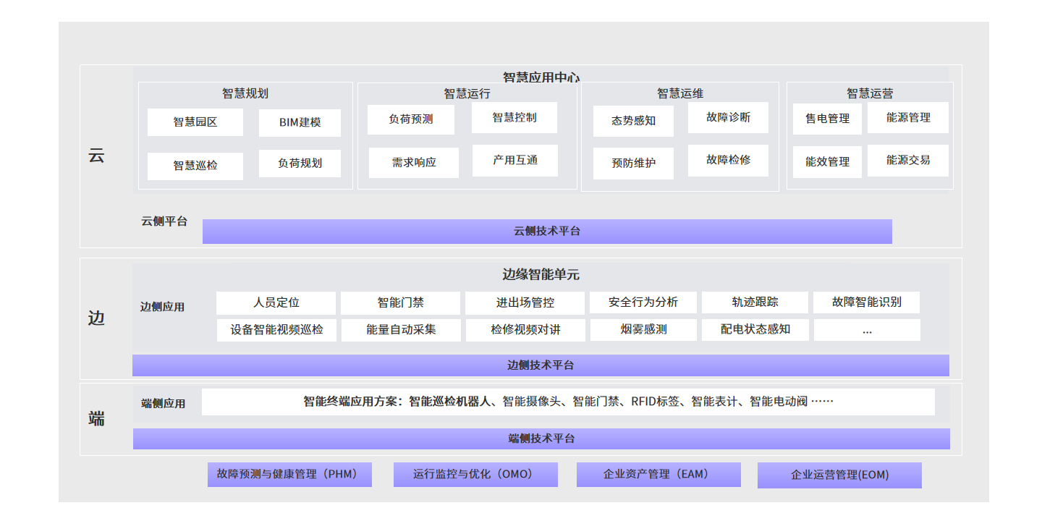Select the BIM建模 module
Screen dimensions: 1042x521
pos(300,122)
